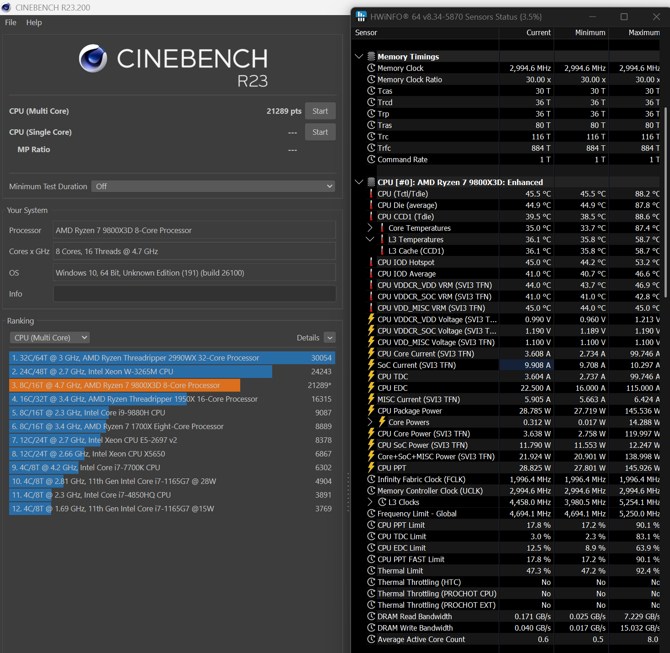Screen dimensions: 670x653
Task: Expand the Core Powers subgroup
Action: tap(370, 422)
